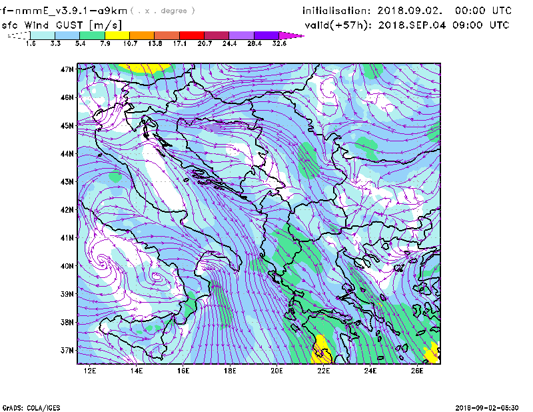Click the green legend swatch (5.4–7.9)

point(92,35)
